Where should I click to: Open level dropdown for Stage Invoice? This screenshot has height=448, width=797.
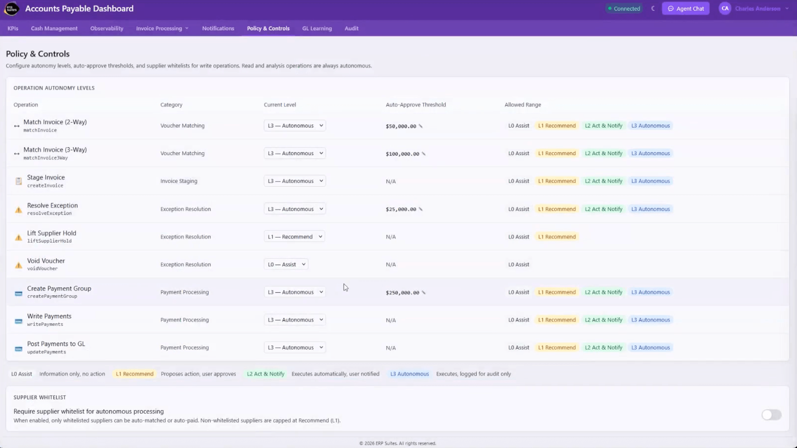[295, 181]
